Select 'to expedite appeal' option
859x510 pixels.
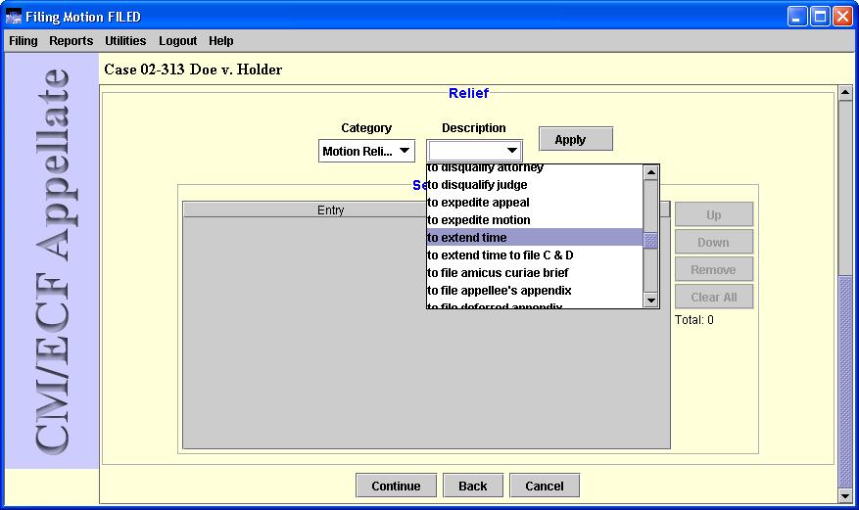click(x=535, y=203)
